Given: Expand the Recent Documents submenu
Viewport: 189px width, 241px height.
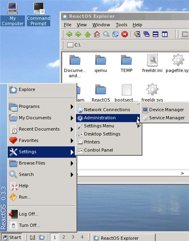Looking at the screenshot, I should [x=42, y=129].
